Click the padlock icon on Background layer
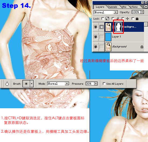This screenshot has width=148, height=142. coord(142,47)
